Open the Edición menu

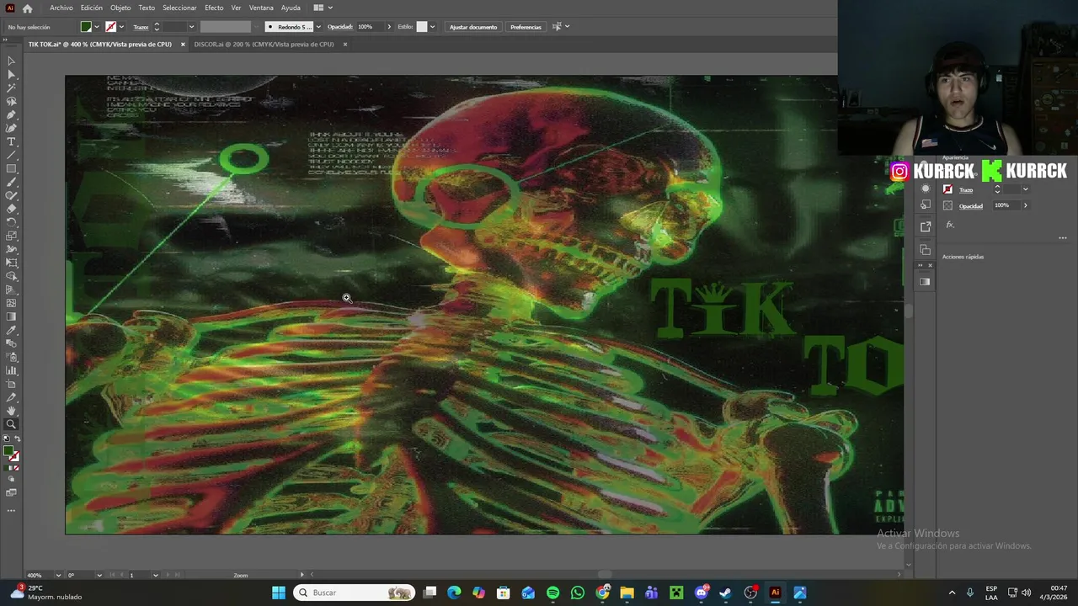pos(91,8)
